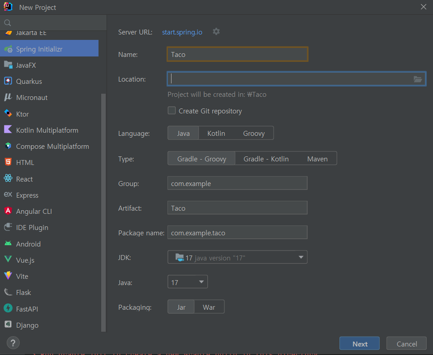This screenshot has width=433, height=355.
Task: Set language to Kotlin
Action: click(216, 133)
